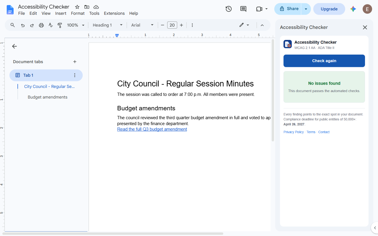Open Tab 1 options menu

[x=75, y=75]
